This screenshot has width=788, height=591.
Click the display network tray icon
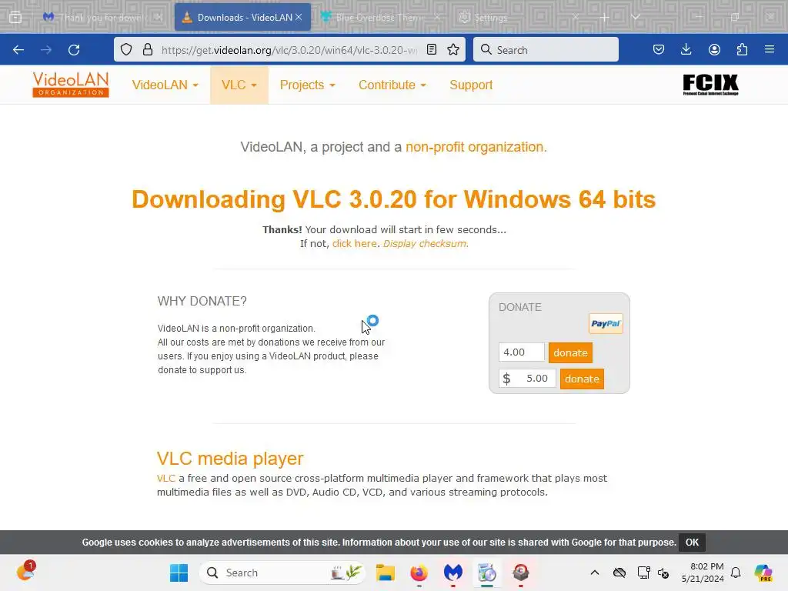[x=643, y=573]
